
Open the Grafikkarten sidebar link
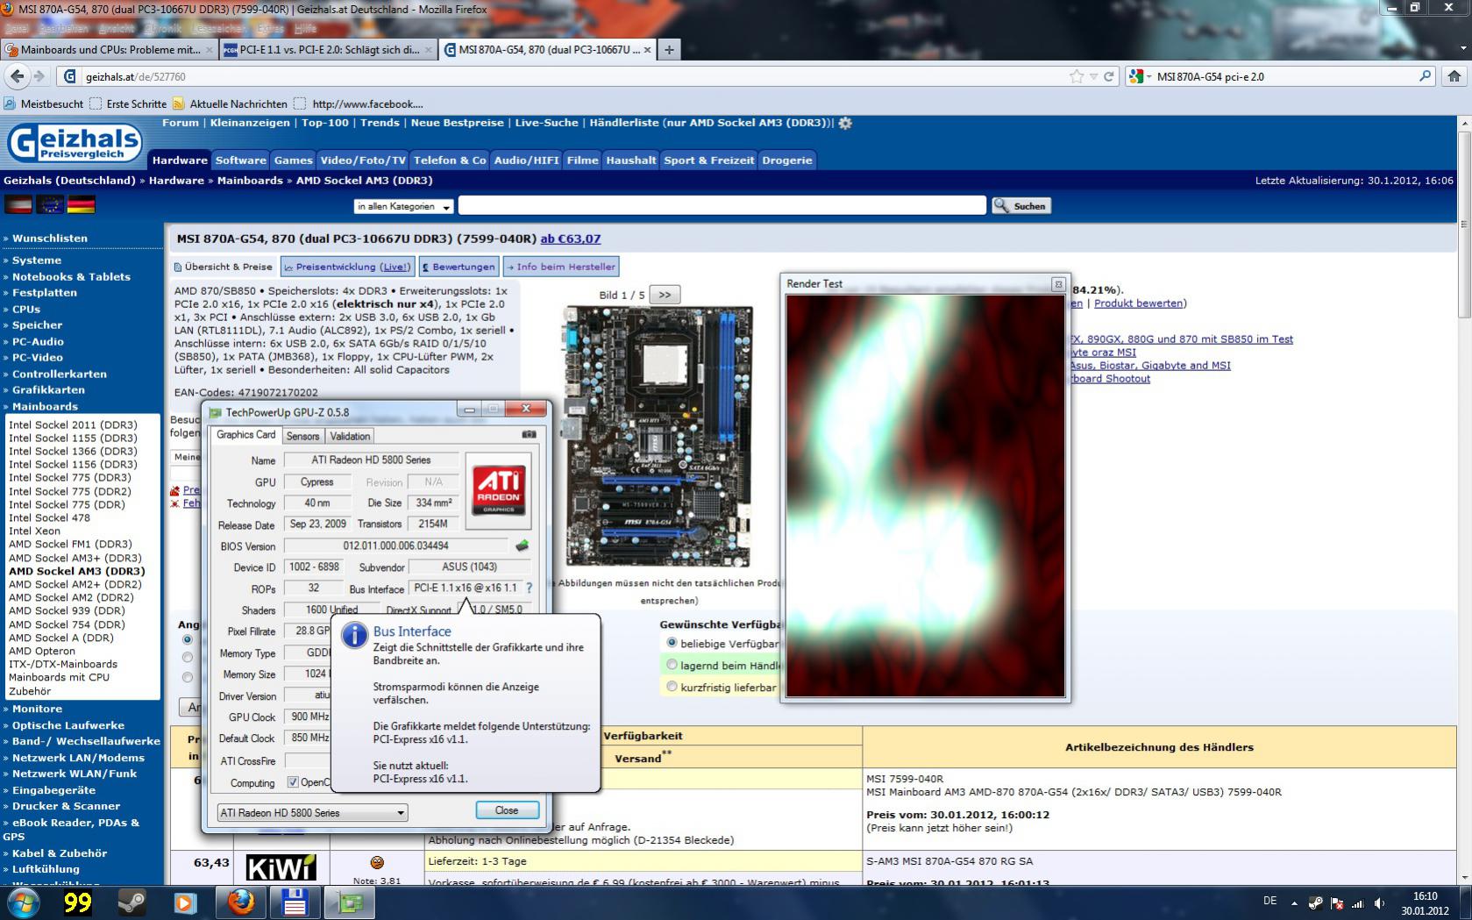coord(48,390)
